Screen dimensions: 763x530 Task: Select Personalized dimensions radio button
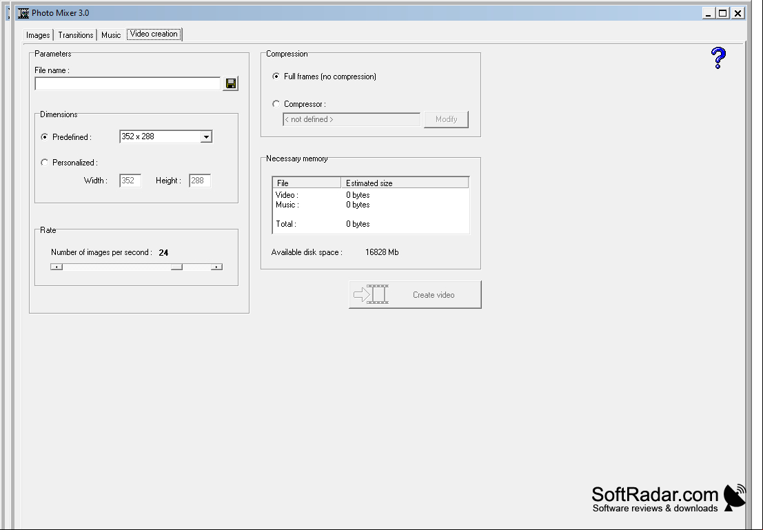click(x=45, y=163)
